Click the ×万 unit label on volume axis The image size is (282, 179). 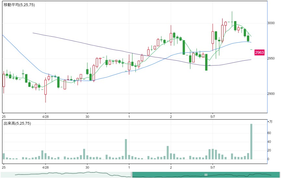point(270,122)
